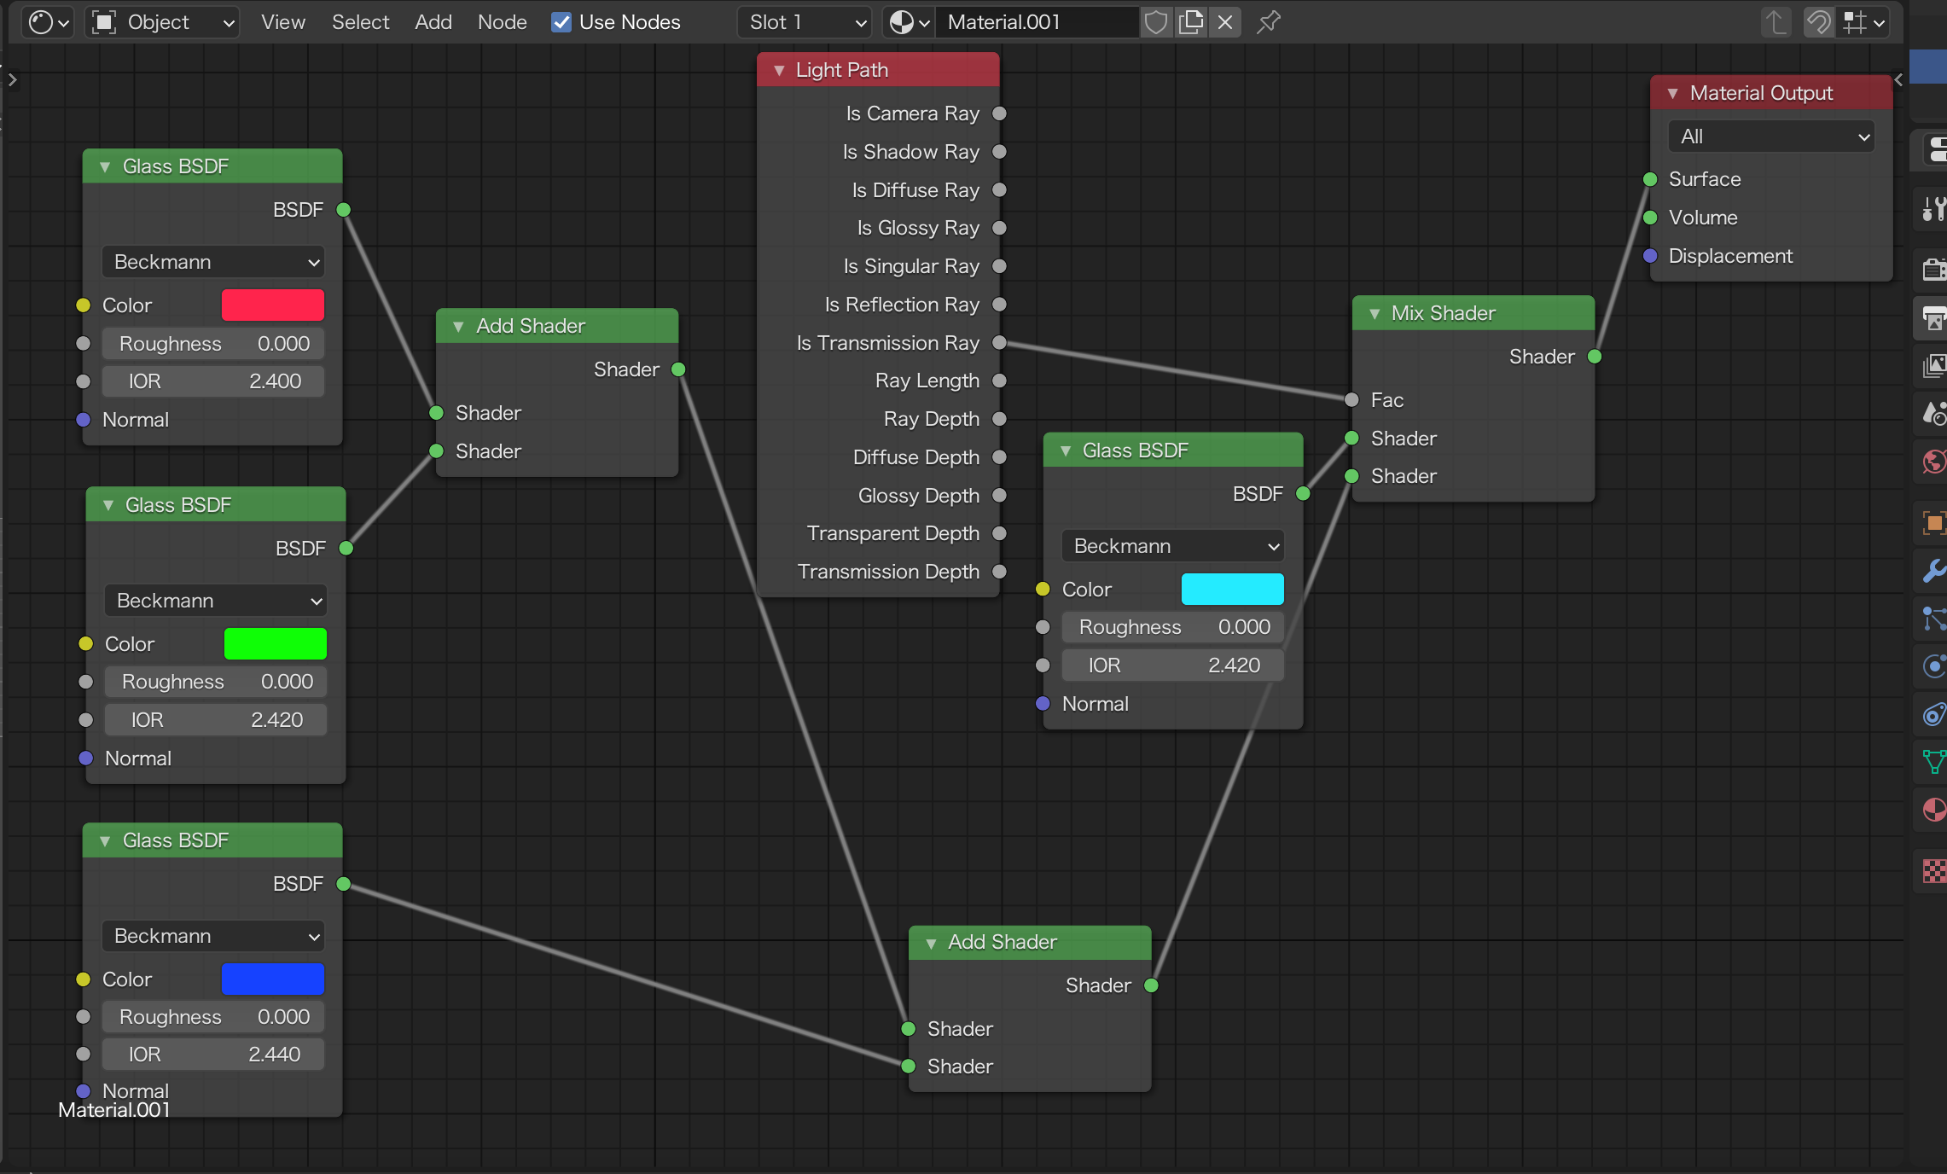Duplicate material with new material icon
The height and width of the screenshot is (1174, 1947).
pos(1191,22)
